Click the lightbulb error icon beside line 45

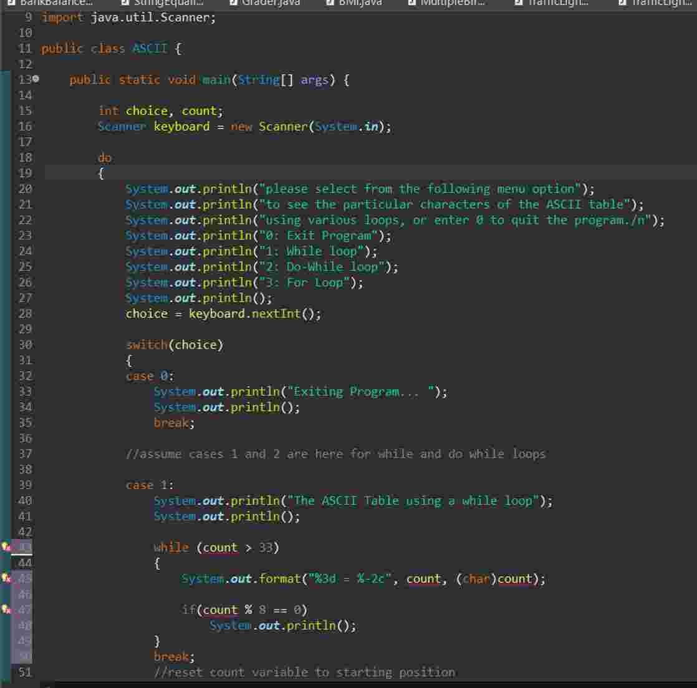click(6, 578)
